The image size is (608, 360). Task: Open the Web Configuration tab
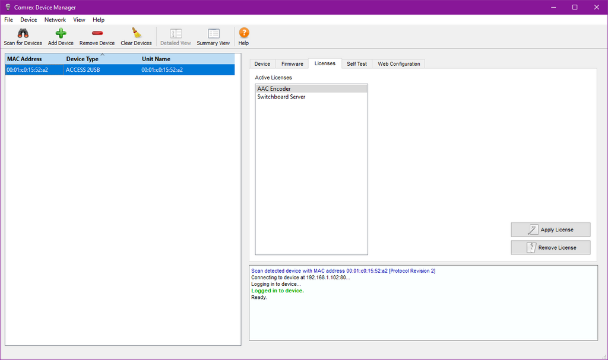click(398, 64)
